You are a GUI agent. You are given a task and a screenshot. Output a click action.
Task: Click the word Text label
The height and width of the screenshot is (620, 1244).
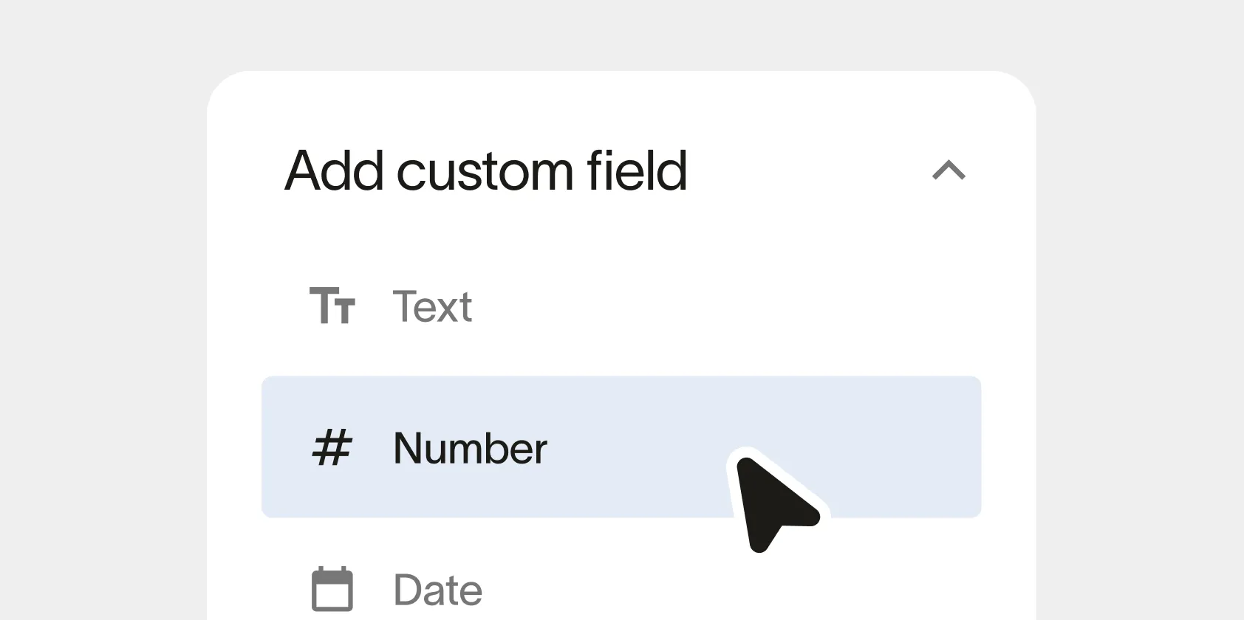click(432, 306)
